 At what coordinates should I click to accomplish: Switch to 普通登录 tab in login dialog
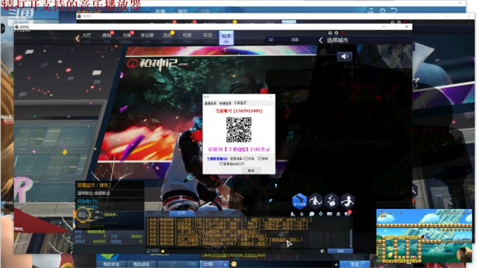coord(210,103)
